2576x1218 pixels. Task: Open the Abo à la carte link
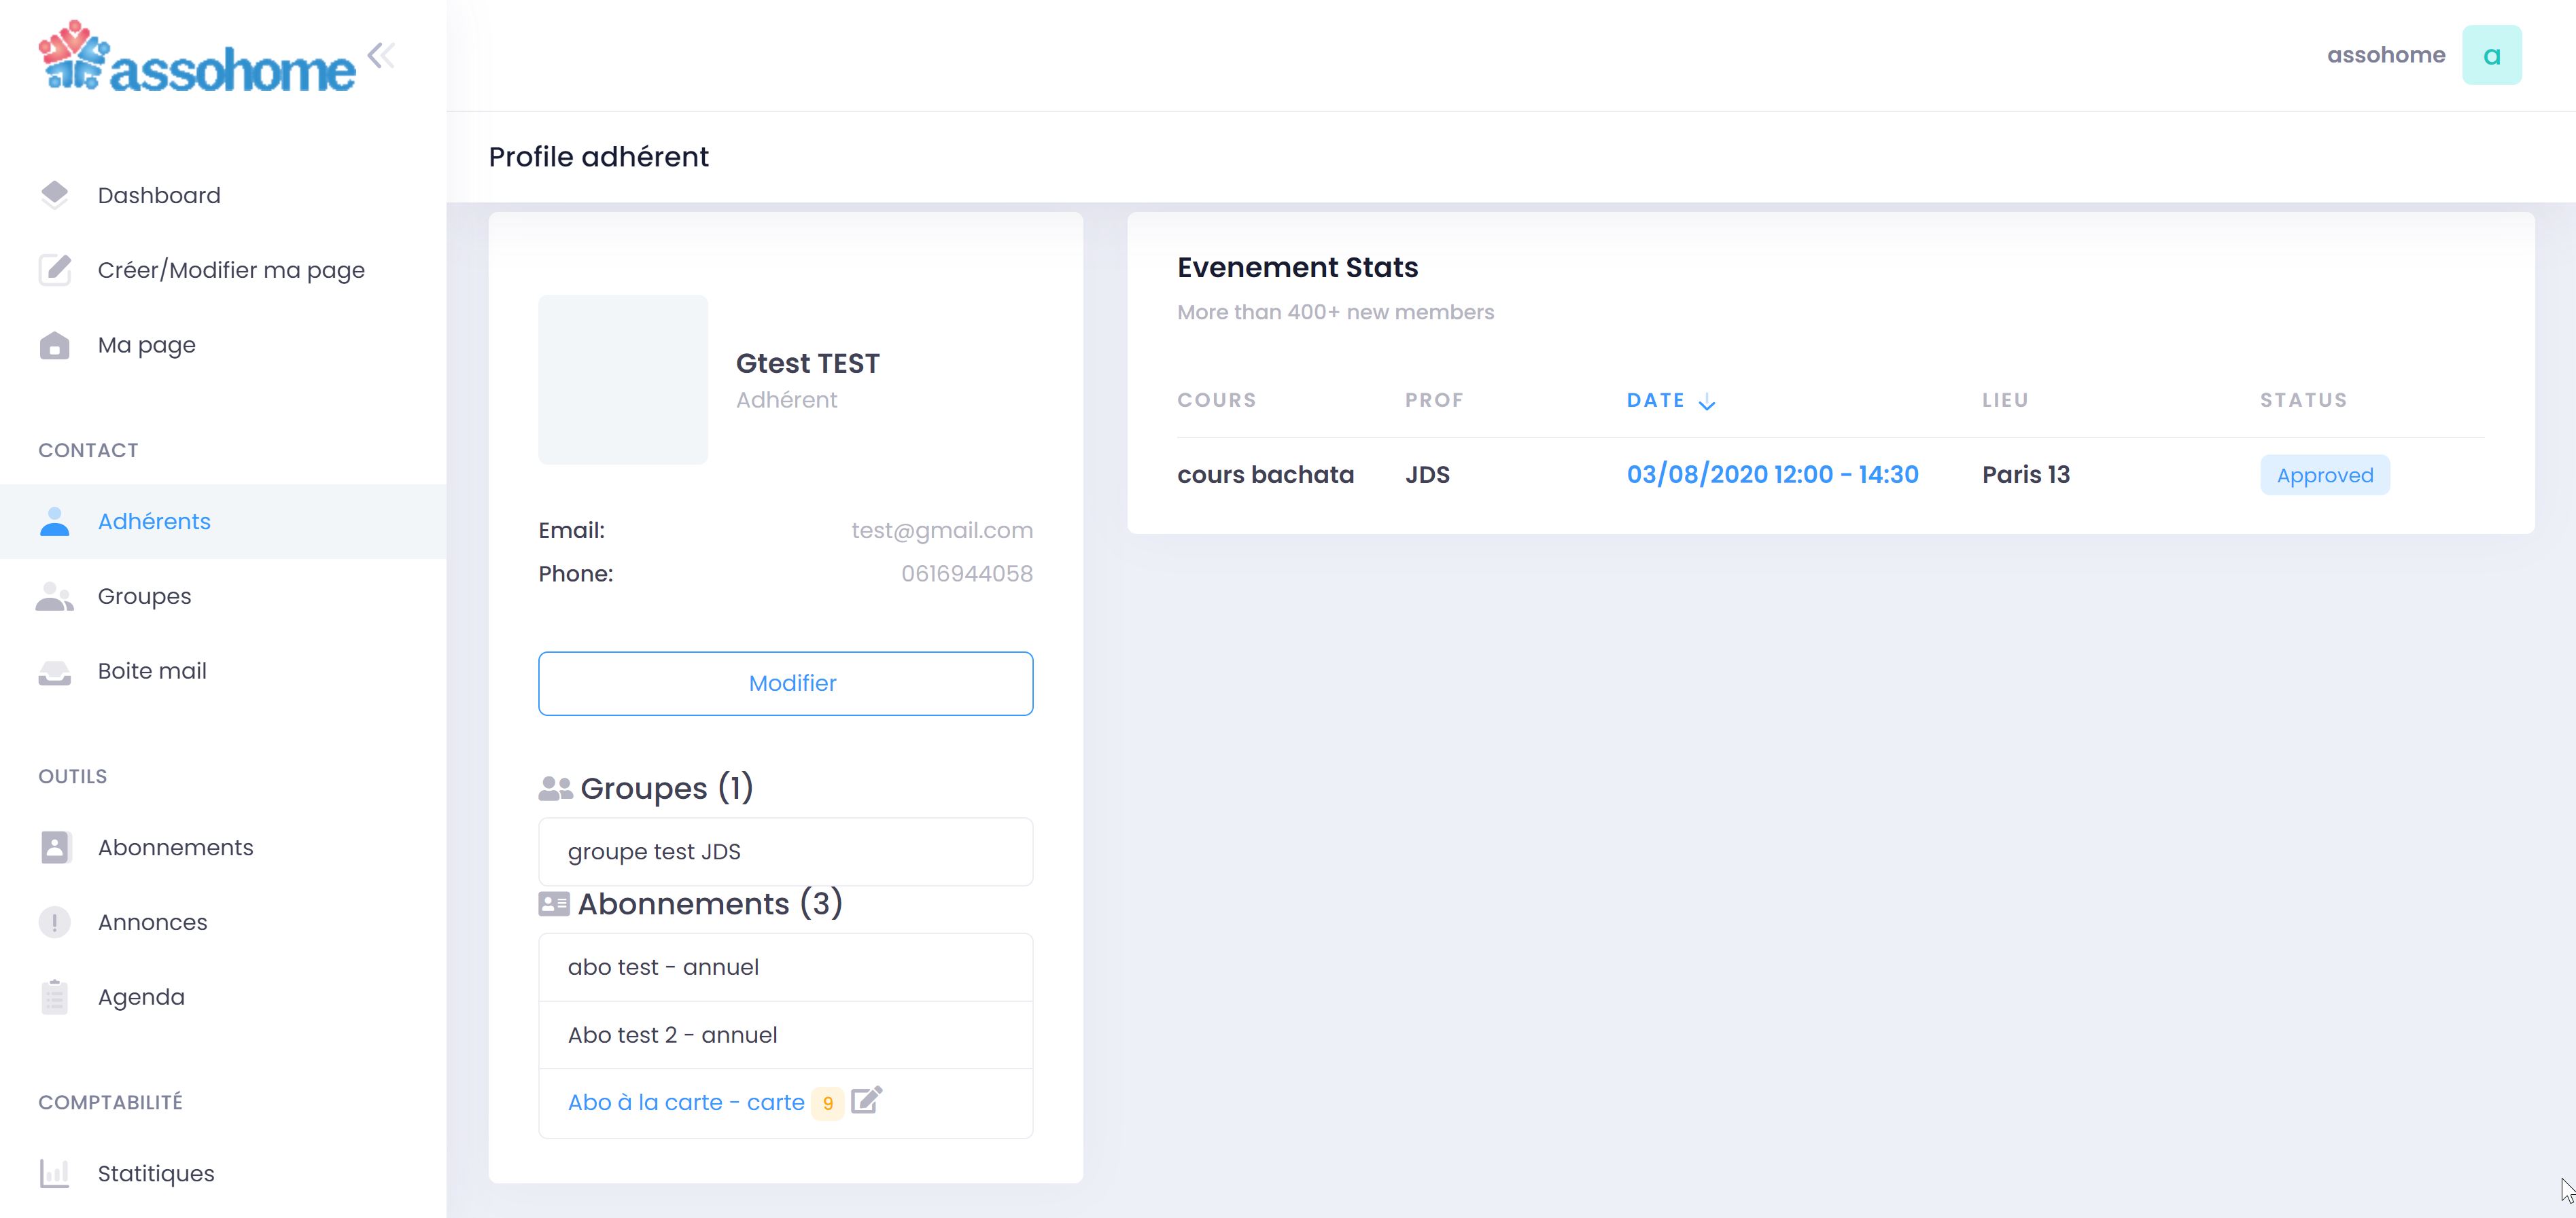click(686, 1102)
